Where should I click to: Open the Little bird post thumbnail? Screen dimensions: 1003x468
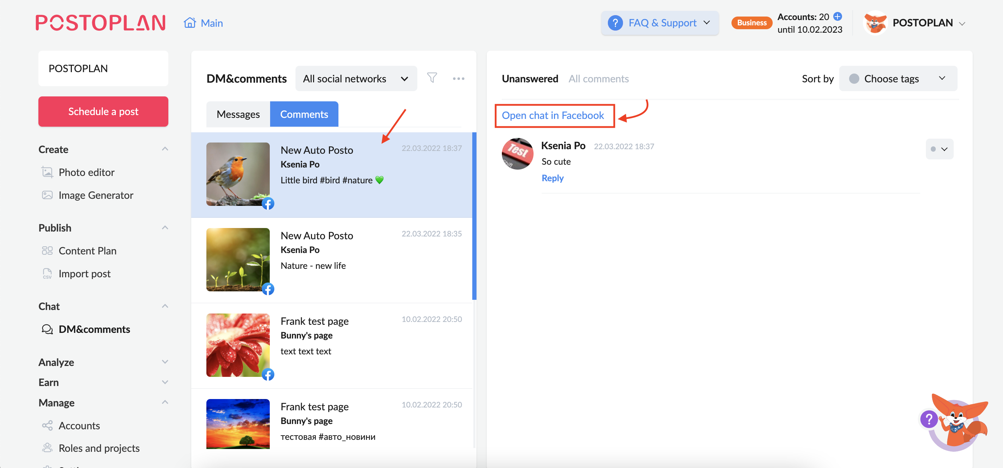pyautogui.click(x=237, y=174)
